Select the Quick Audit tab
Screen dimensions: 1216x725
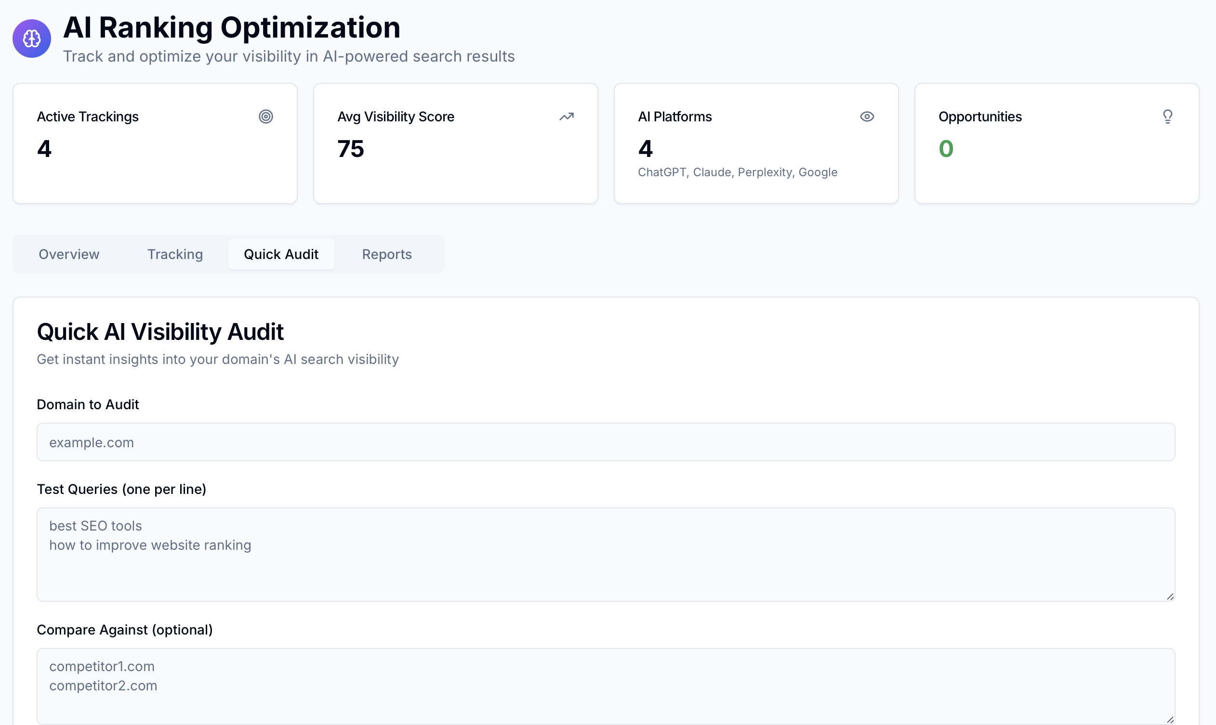281,255
